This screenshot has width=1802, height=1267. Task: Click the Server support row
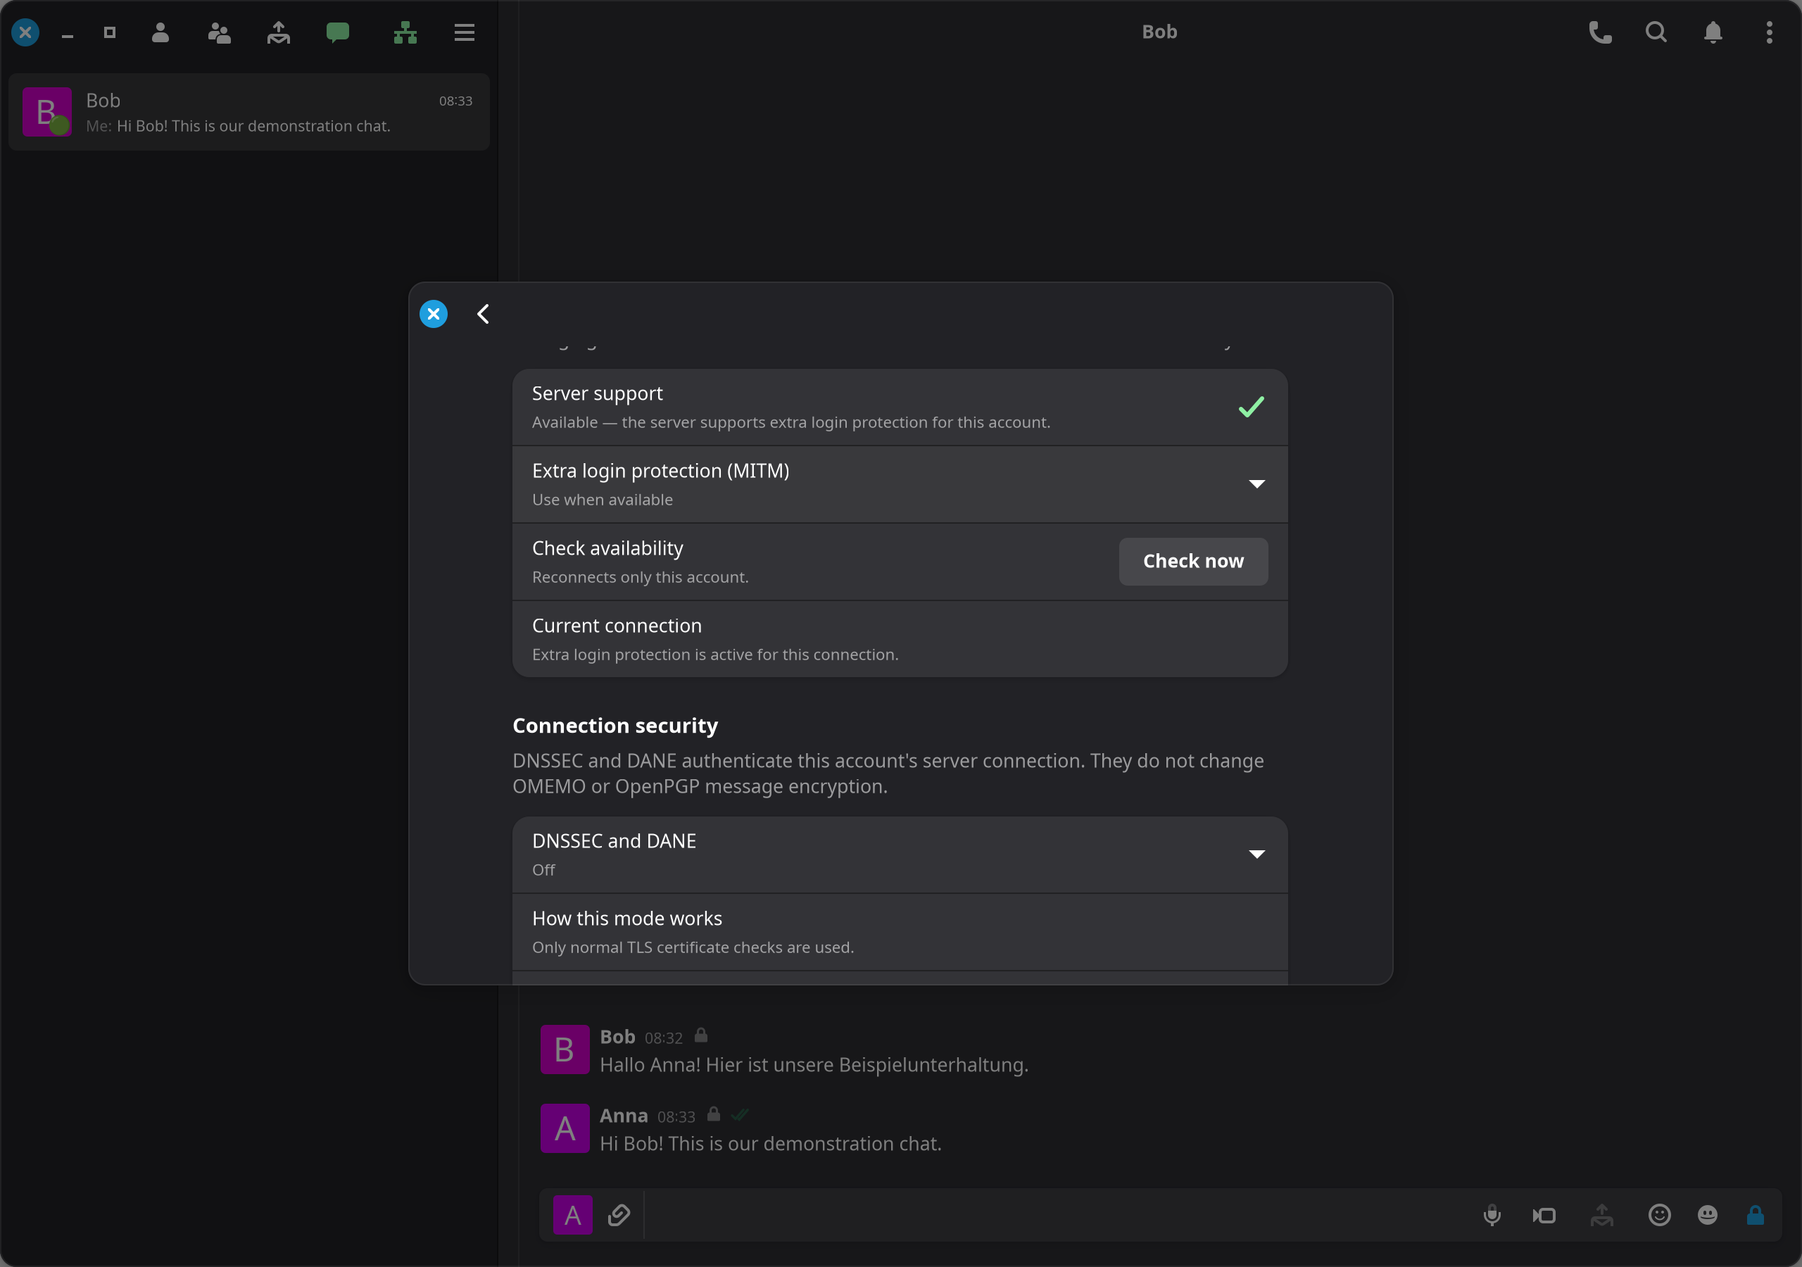click(x=900, y=408)
